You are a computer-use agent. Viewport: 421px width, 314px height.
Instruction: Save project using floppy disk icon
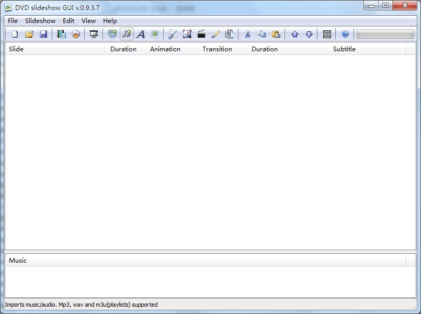click(43, 34)
